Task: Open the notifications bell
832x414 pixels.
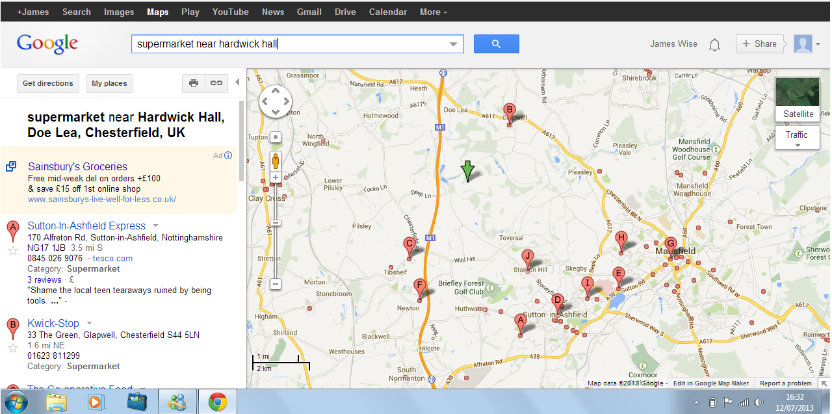Action: pyautogui.click(x=714, y=44)
